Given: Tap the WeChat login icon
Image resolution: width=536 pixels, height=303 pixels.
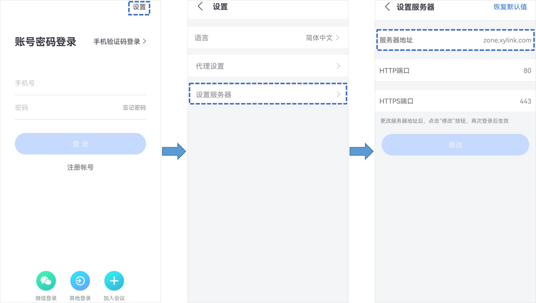Looking at the screenshot, I should [x=46, y=281].
